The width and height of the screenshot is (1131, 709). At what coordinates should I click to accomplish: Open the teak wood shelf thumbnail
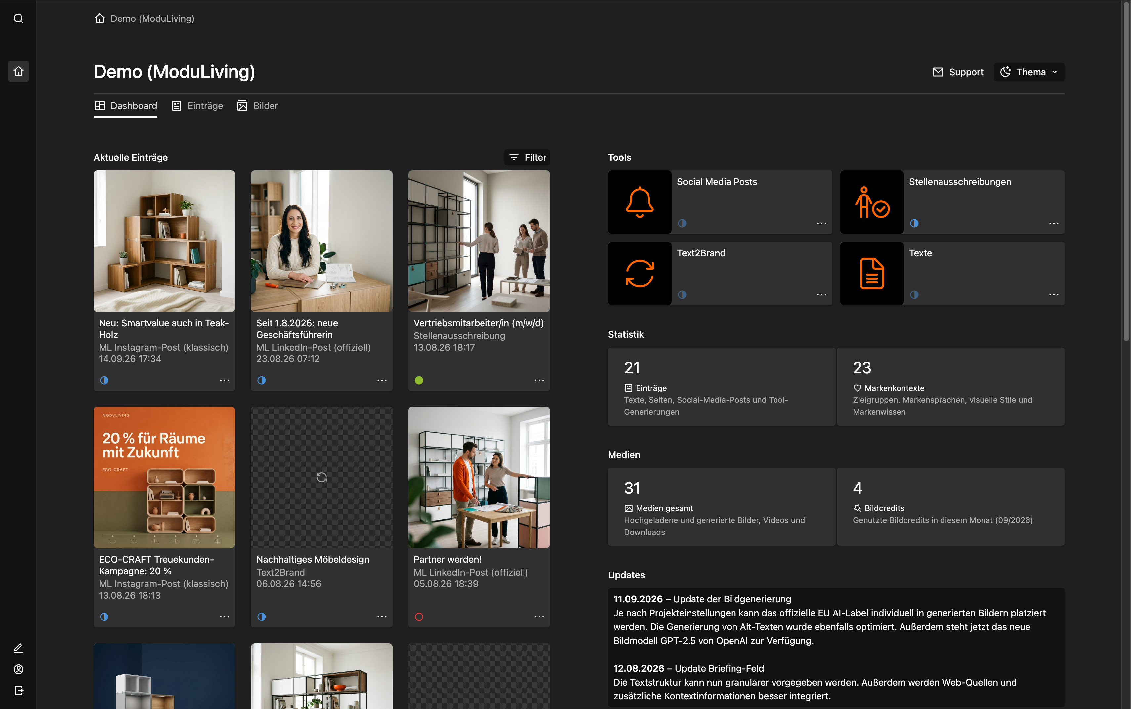tap(164, 241)
